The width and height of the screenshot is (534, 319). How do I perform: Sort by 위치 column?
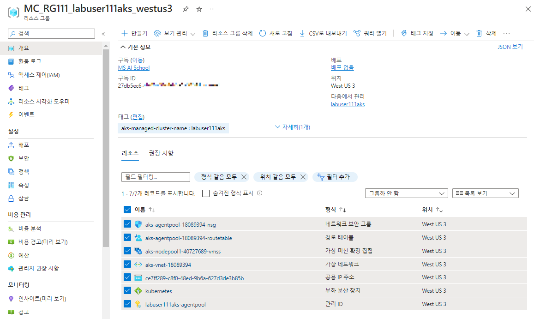coord(432,210)
